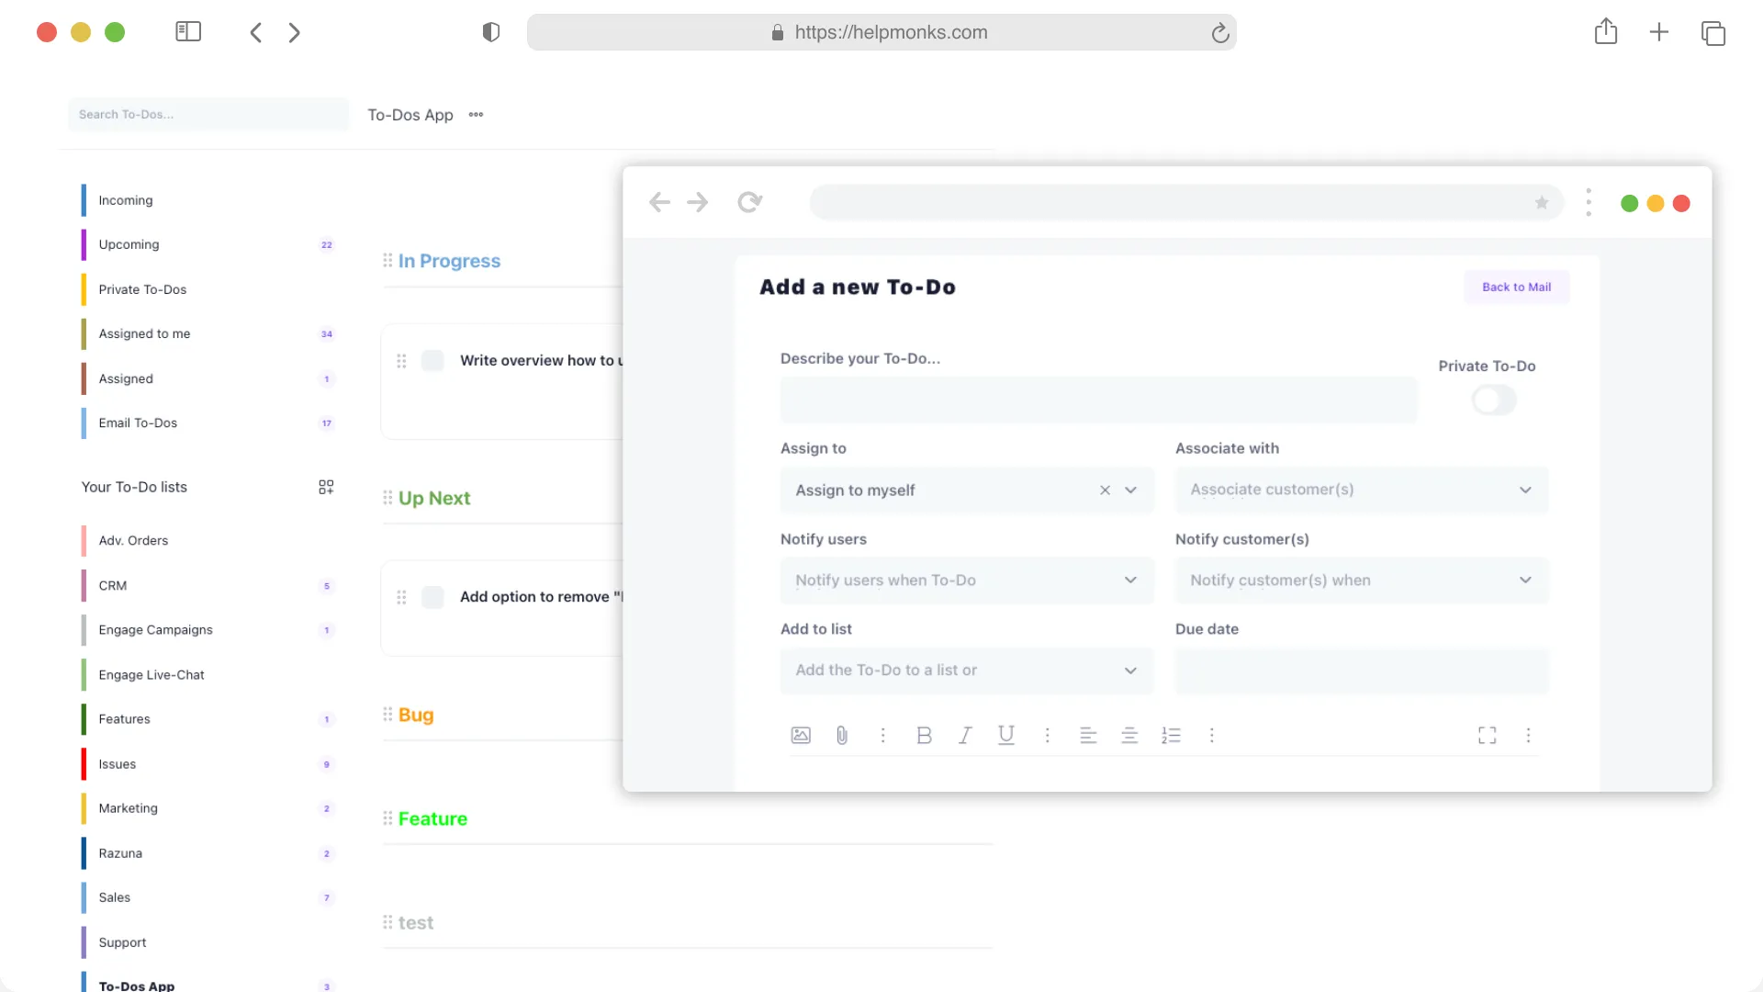Open more options after underline icon
The height and width of the screenshot is (992, 1763).
(x=1048, y=735)
